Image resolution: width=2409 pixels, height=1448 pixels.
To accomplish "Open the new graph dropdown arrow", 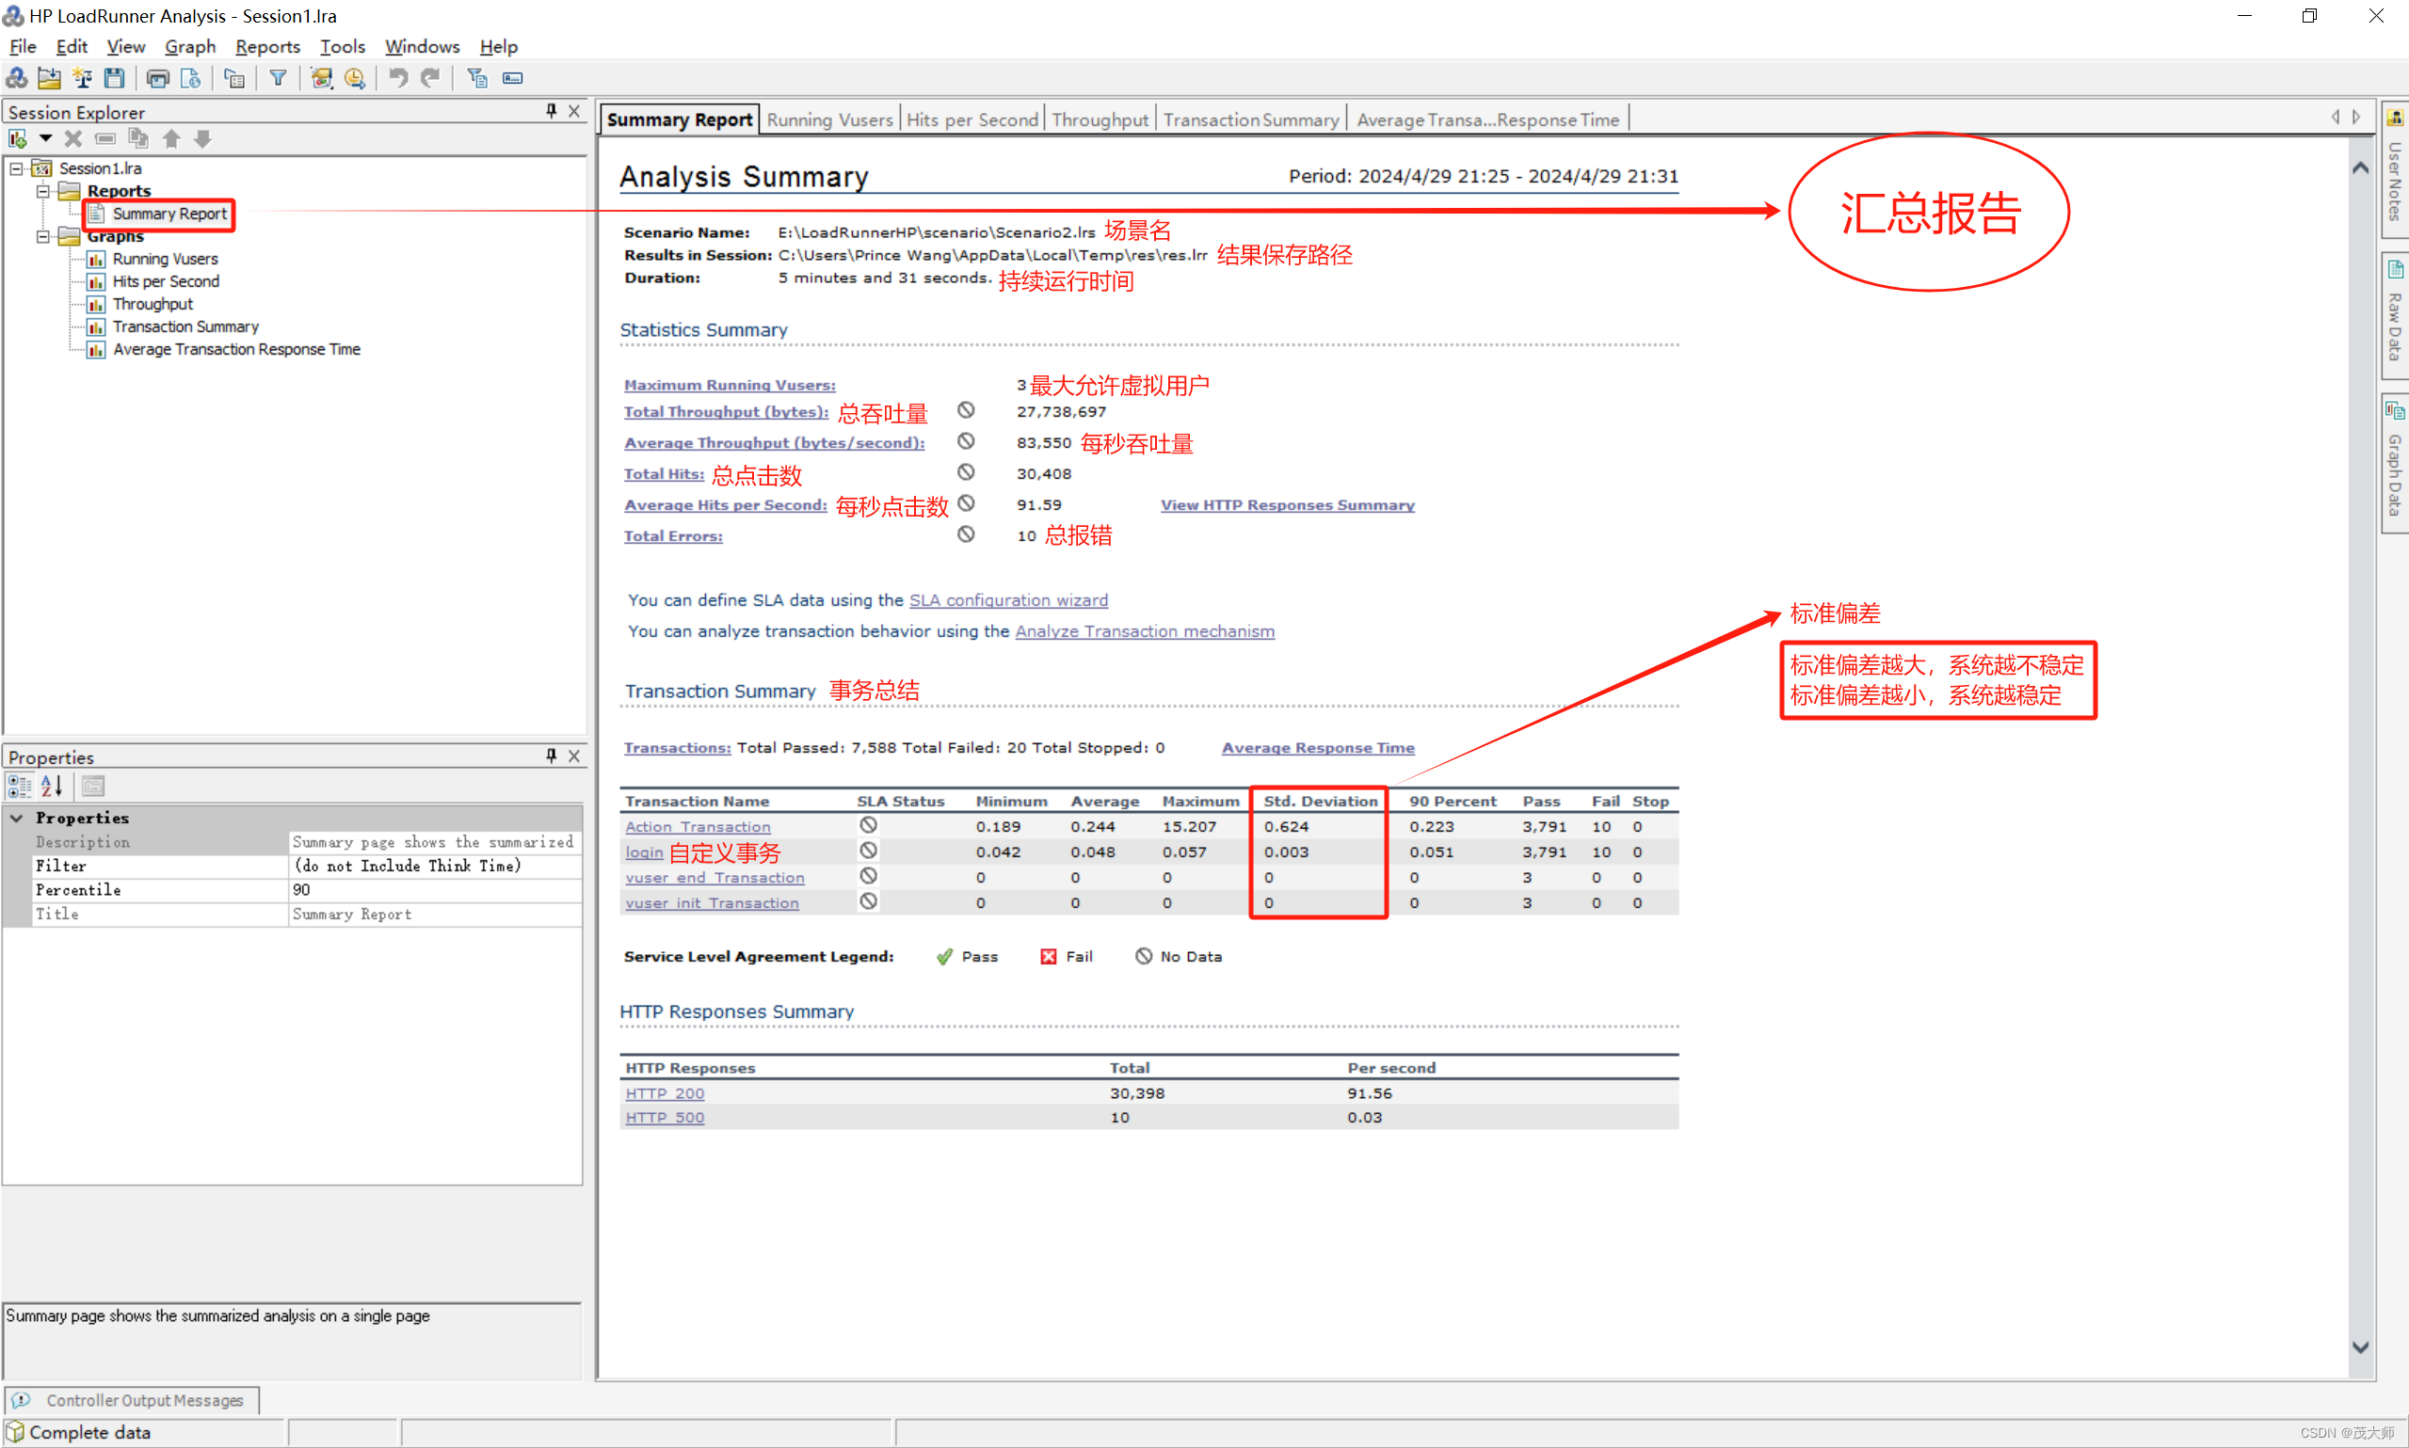I will 45,138.
